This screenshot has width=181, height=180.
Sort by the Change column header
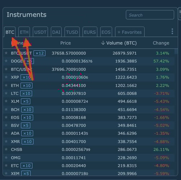161,43
